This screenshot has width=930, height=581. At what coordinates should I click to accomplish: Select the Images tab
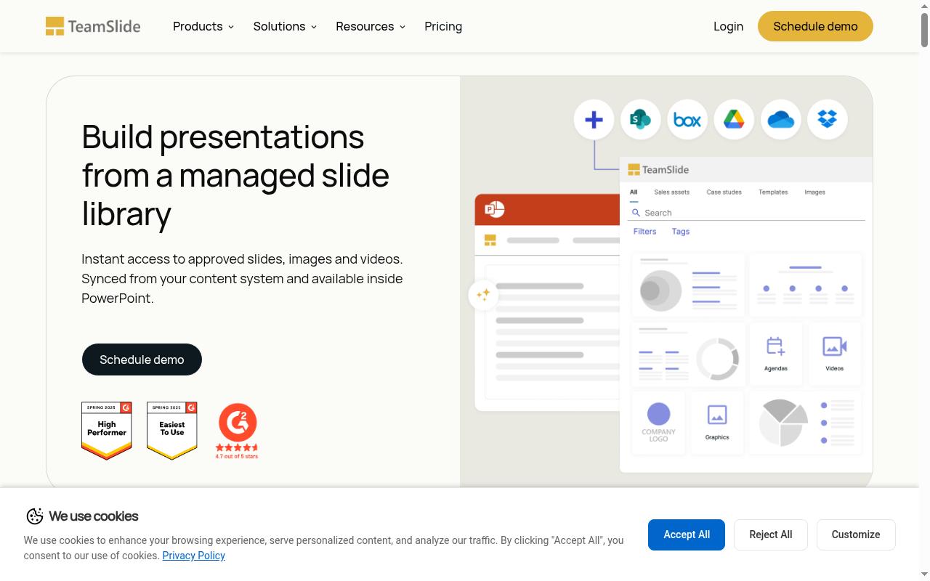pyautogui.click(x=814, y=192)
